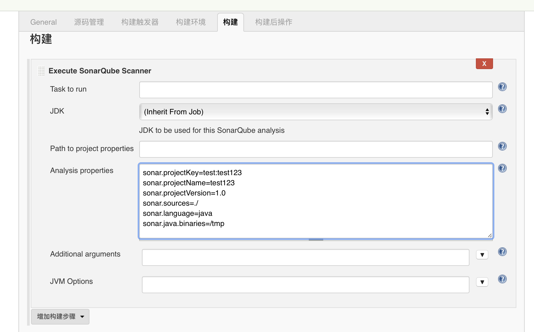The width and height of the screenshot is (534, 332).
Task: Focus the Path to project properties field
Action: [316, 149]
